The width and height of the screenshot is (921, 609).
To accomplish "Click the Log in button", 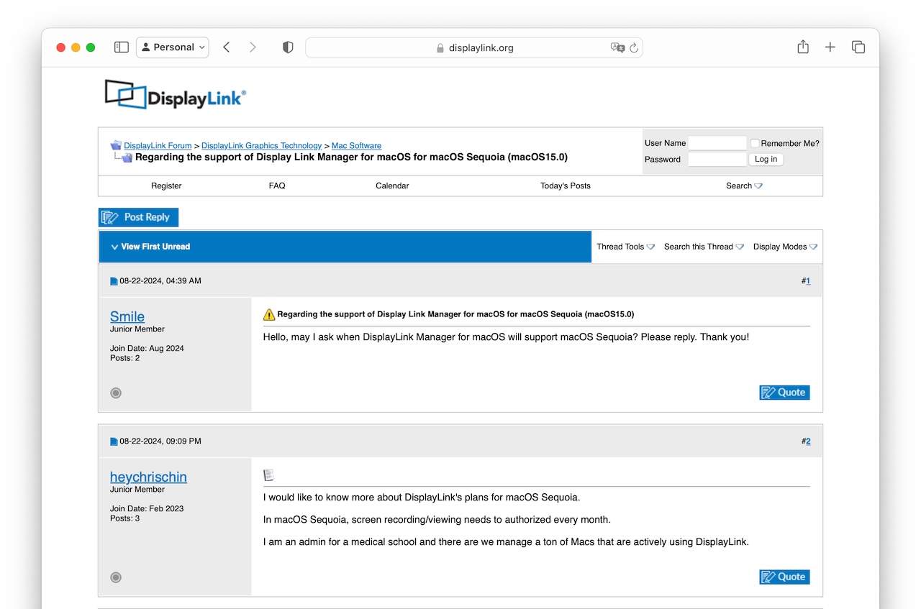I will 766,160.
